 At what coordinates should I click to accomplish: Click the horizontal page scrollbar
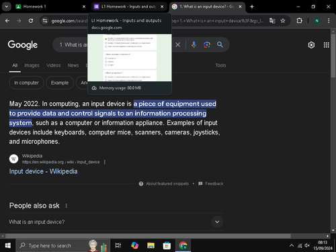[x=148, y=236]
